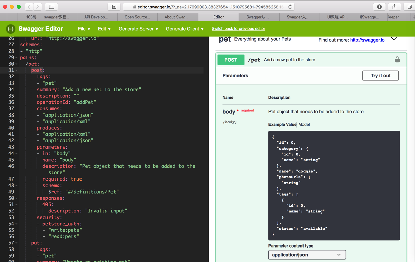Click the Swagger Editor logo icon
415x262 pixels.
click(x=11, y=29)
